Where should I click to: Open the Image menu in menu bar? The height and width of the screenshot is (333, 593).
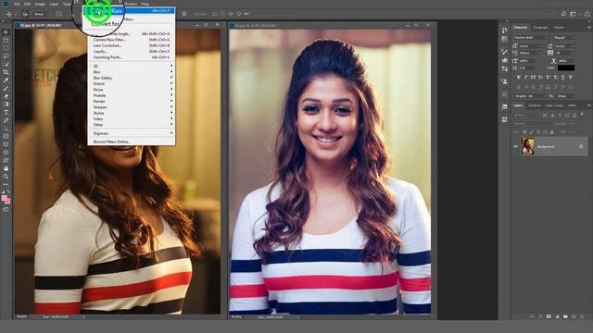tap(40, 4)
